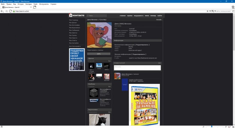The image size is (235, 128).
Task: Open the Закладки menu
Action: [x=29, y=4]
